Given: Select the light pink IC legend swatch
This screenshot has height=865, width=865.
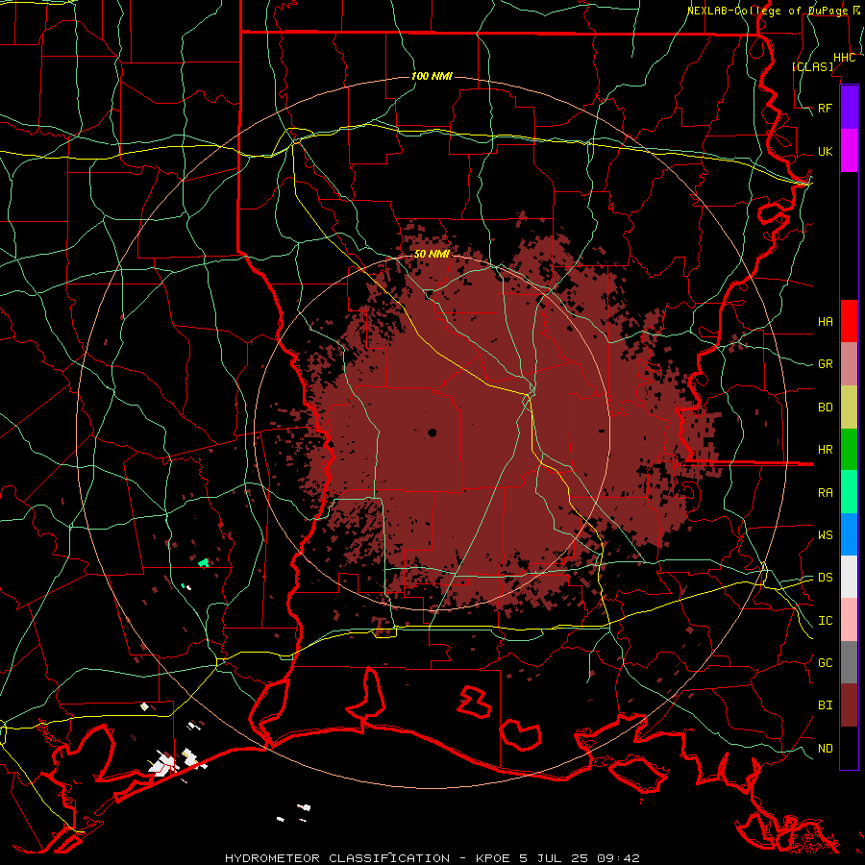Looking at the screenshot, I should (849, 620).
